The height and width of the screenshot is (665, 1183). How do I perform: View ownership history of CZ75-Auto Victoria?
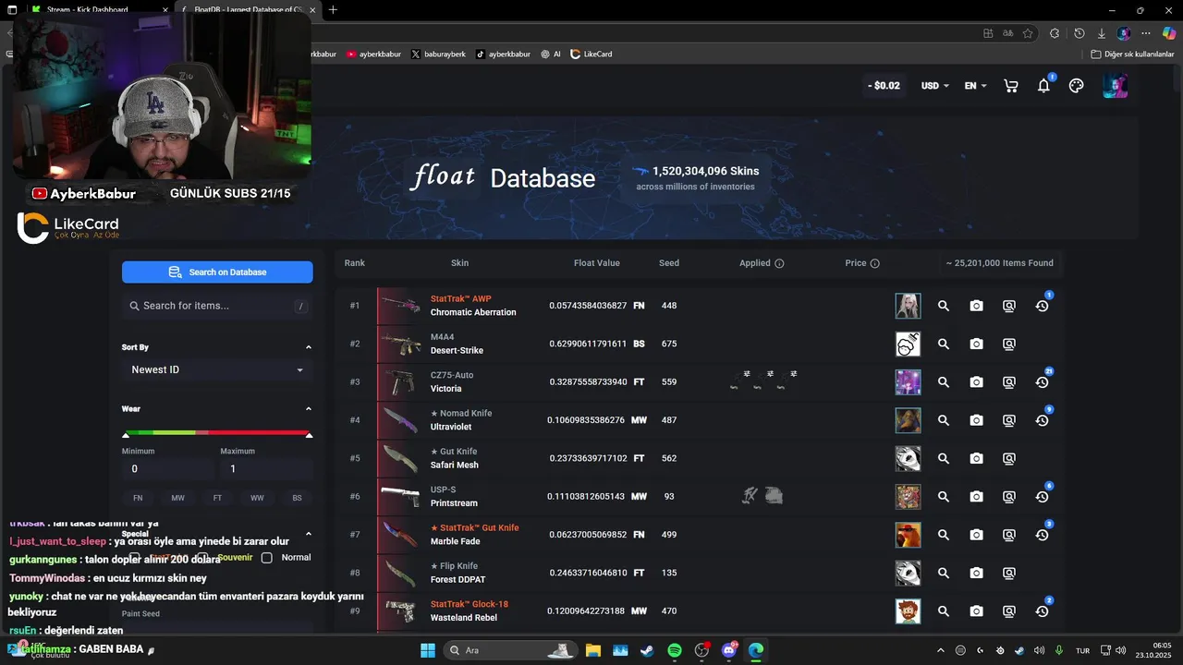click(1042, 382)
